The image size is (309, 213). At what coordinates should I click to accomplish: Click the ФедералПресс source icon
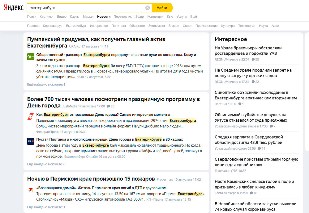point(29,115)
